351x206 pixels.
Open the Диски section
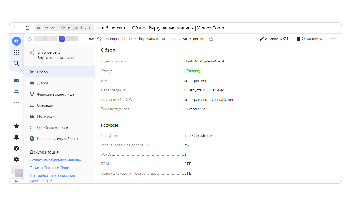click(59, 83)
